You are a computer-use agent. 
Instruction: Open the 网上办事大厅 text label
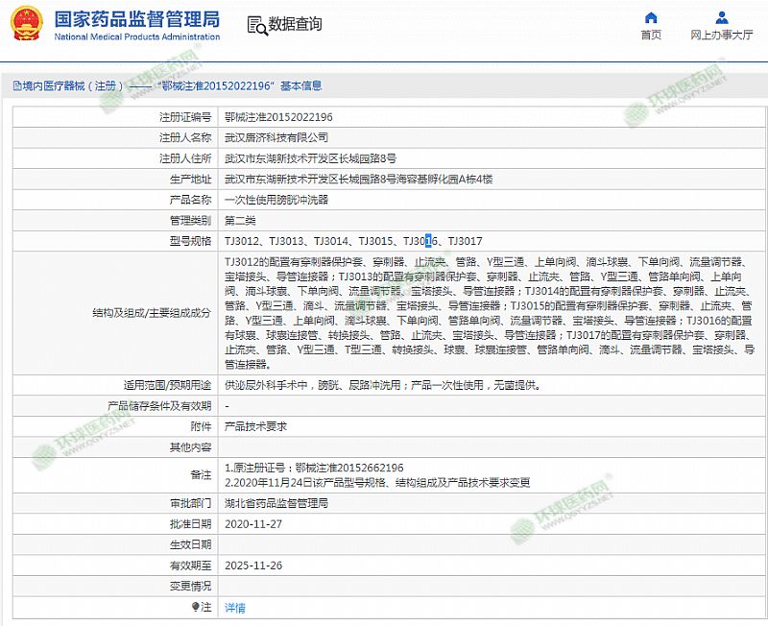721,36
